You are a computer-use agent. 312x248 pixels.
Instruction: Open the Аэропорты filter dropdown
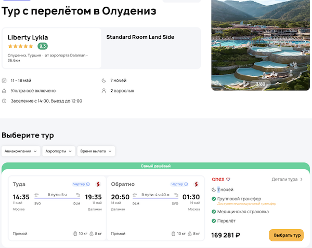coord(58,151)
